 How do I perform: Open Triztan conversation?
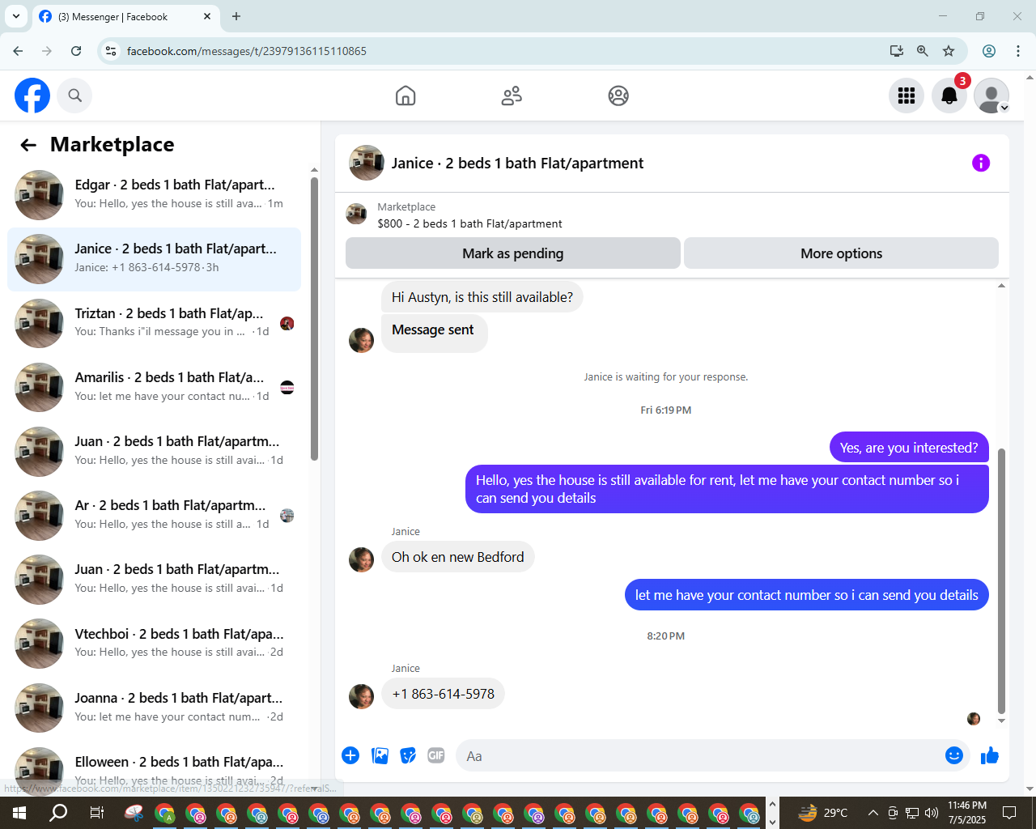[154, 322]
